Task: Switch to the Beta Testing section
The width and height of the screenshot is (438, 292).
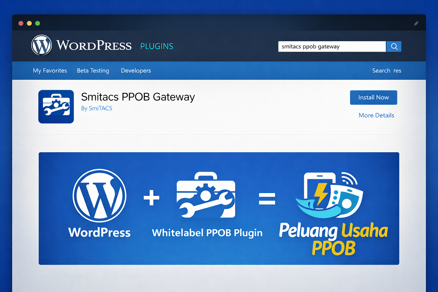Action: [x=93, y=70]
